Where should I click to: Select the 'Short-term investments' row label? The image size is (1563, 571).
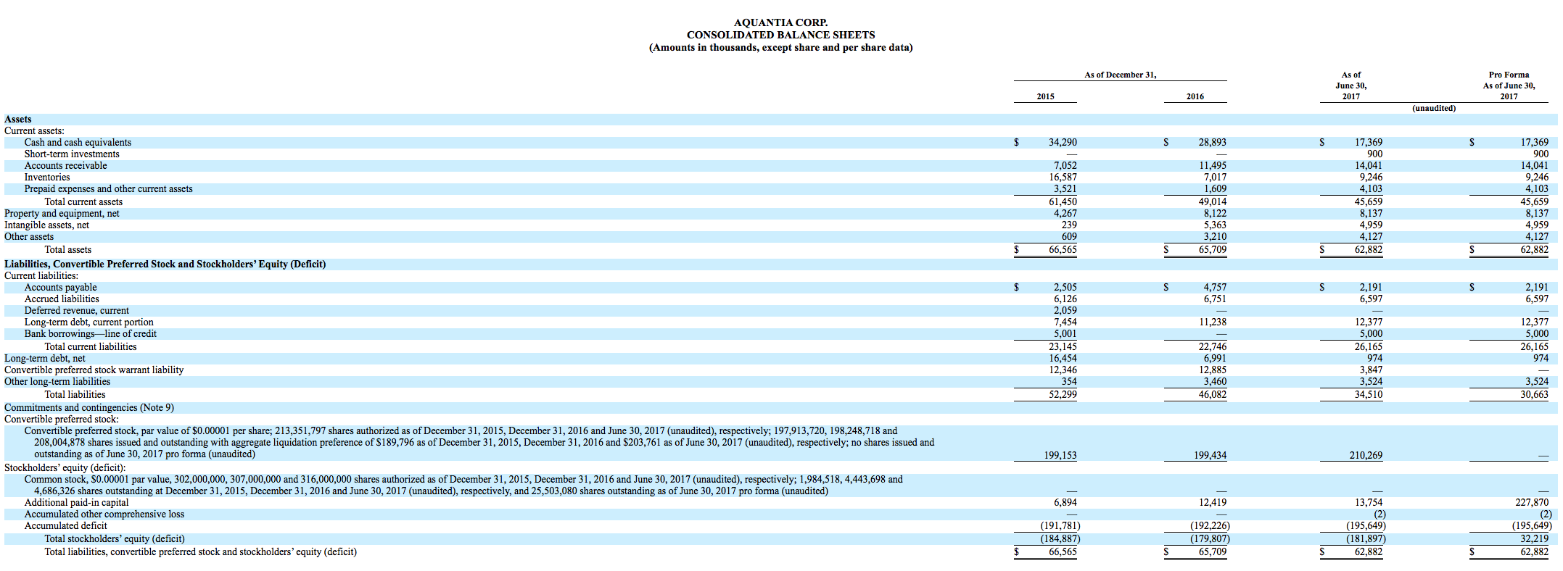coord(72,154)
